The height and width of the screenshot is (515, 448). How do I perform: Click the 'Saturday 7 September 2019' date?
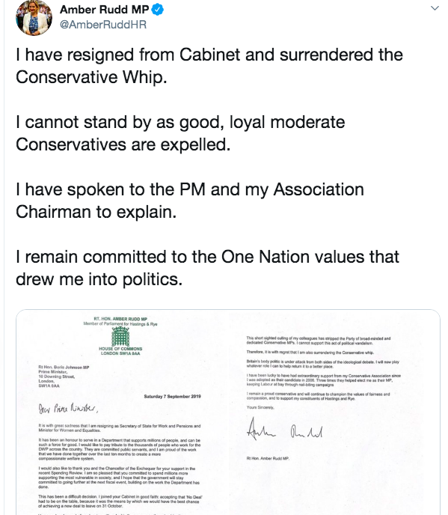(x=172, y=397)
